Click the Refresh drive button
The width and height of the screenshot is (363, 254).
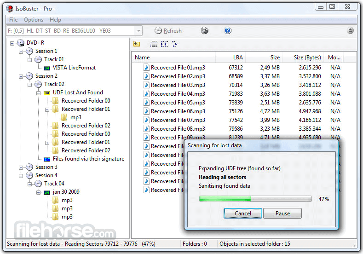pyautogui.click(x=168, y=31)
